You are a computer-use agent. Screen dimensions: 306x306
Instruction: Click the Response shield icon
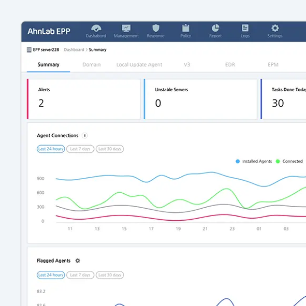[156, 29]
